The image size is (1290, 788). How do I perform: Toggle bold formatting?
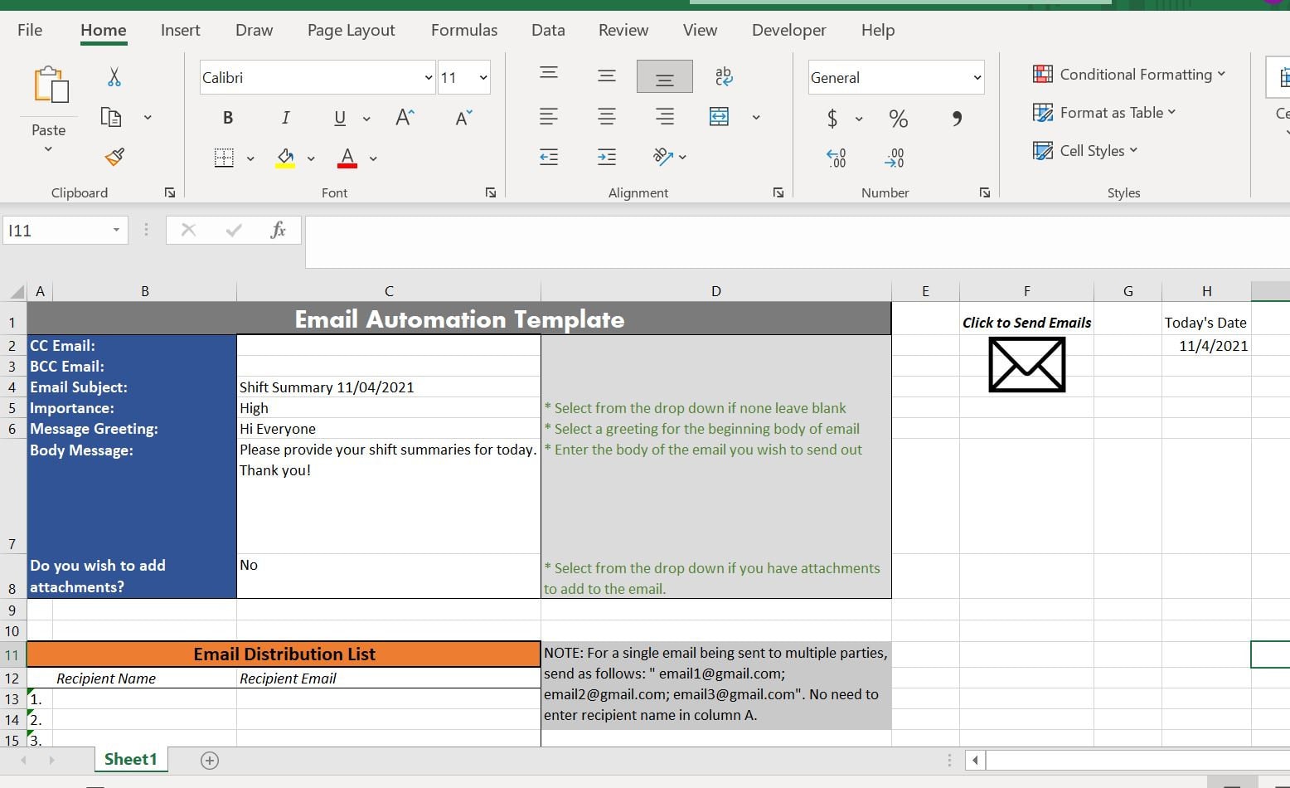click(227, 117)
